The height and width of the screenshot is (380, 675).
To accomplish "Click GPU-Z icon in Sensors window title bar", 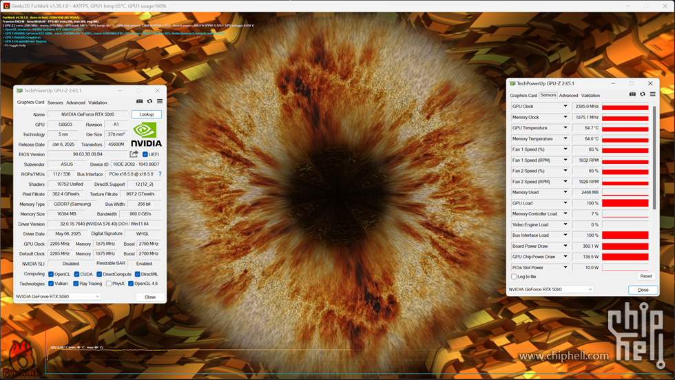I will (512, 83).
